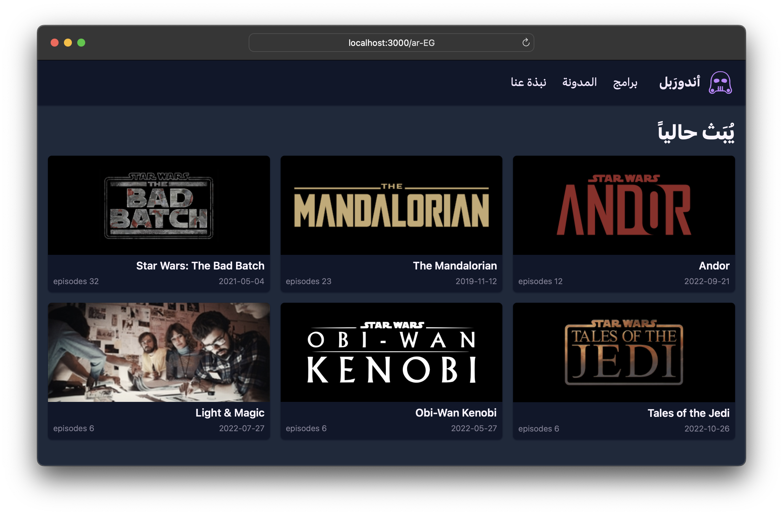The width and height of the screenshot is (783, 515).
Task: Focus the localhost:3000/ar-EG address bar
Action: click(x=391, y=43)
